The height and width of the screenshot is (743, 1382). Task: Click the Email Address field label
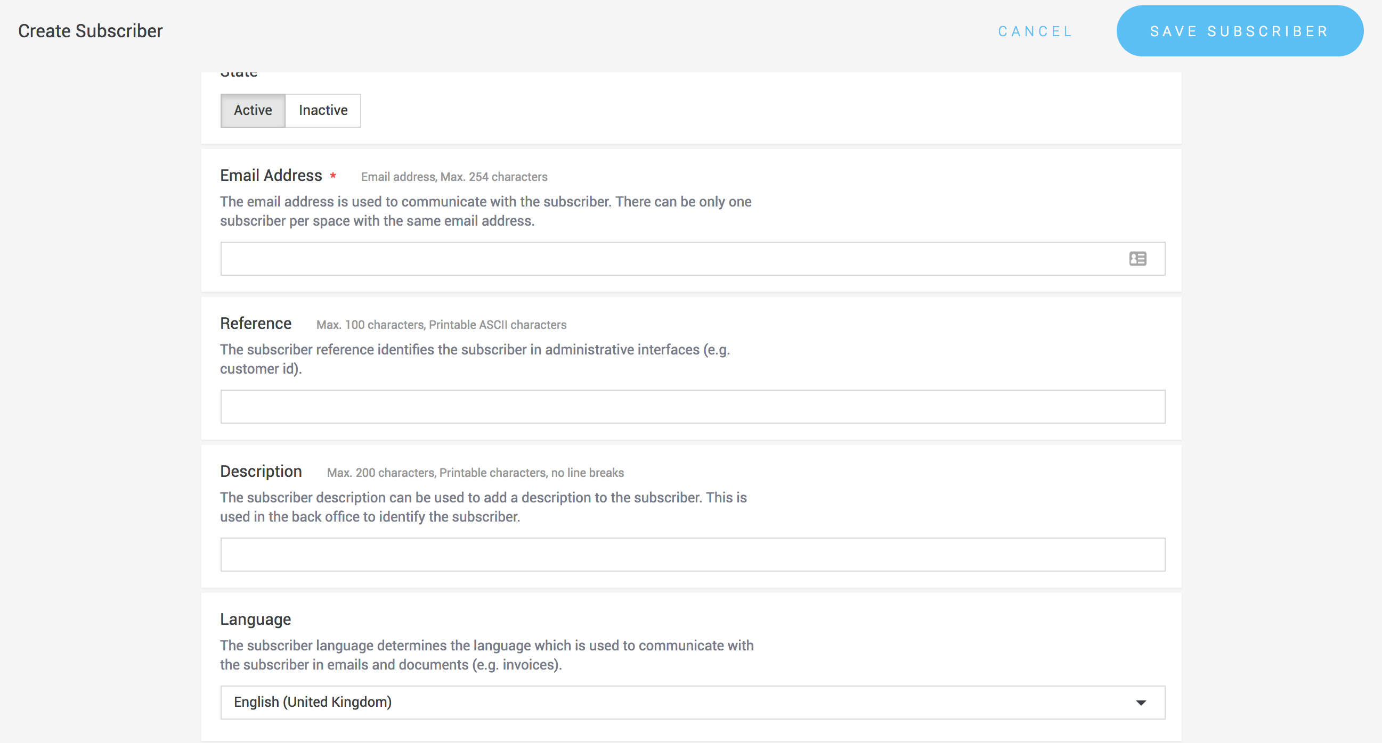271,175
